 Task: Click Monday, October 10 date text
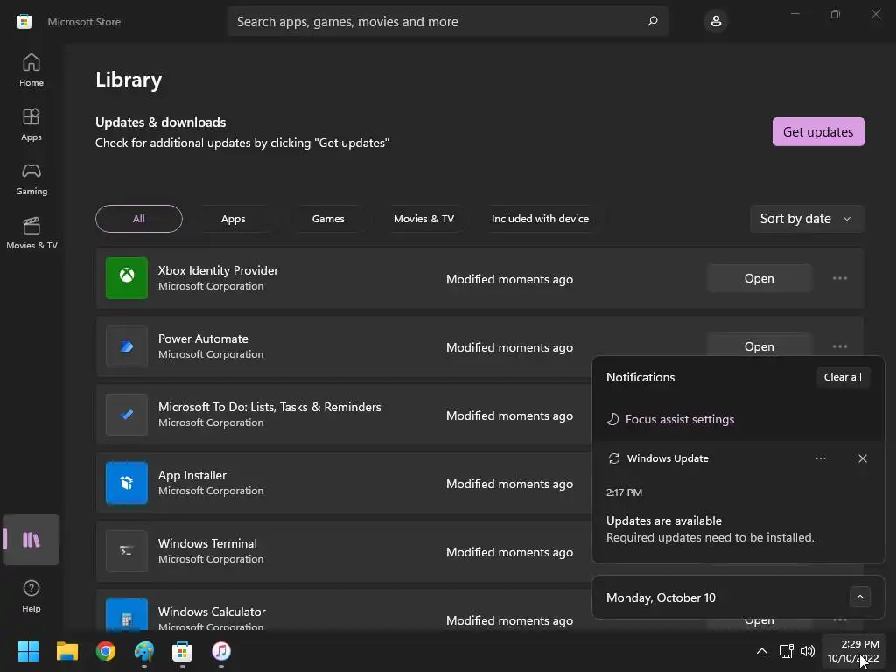661,598
